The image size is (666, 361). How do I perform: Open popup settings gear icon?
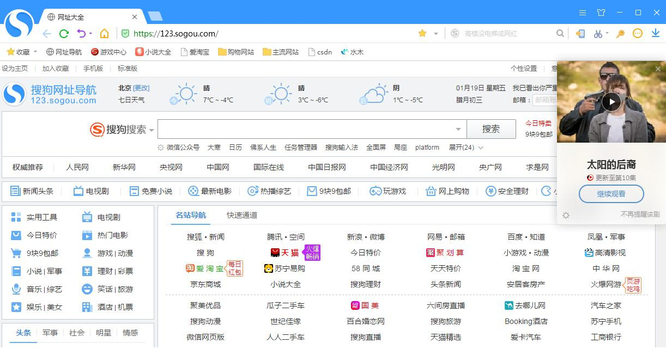click(566, 215)
